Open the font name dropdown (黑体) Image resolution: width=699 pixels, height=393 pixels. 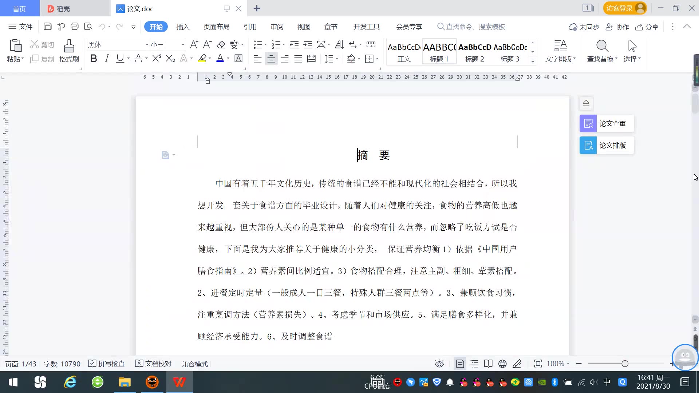(147, 45)
